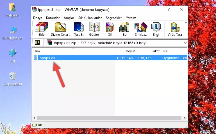Select the ippspx.dll file name
Screen dimensions: 216x134
coord(47,58)
